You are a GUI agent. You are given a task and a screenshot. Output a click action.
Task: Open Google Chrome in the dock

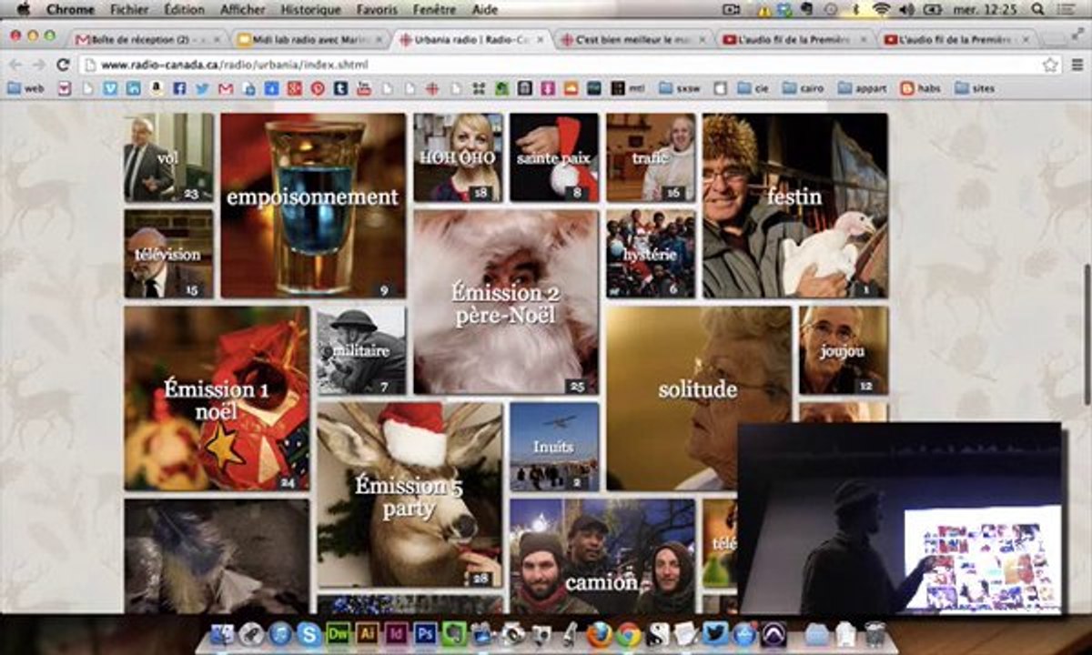tap(628, 634)
